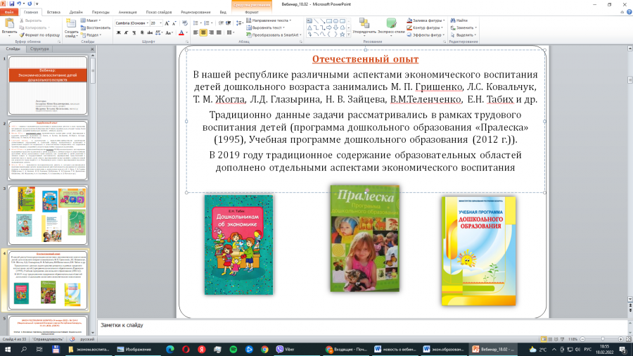
Task: Click the Восстановить reset button
Action: (x=96, y=28)
